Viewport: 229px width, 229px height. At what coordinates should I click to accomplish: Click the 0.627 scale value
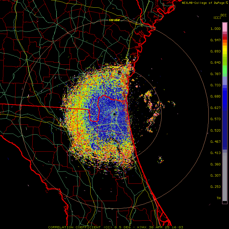pos(216,108)
